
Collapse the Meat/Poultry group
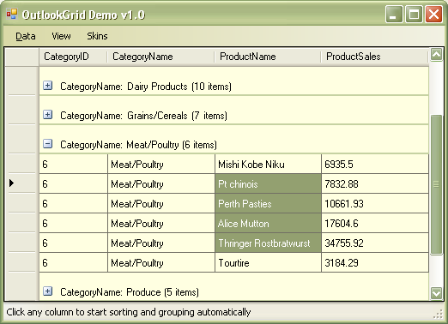[48, 144]
